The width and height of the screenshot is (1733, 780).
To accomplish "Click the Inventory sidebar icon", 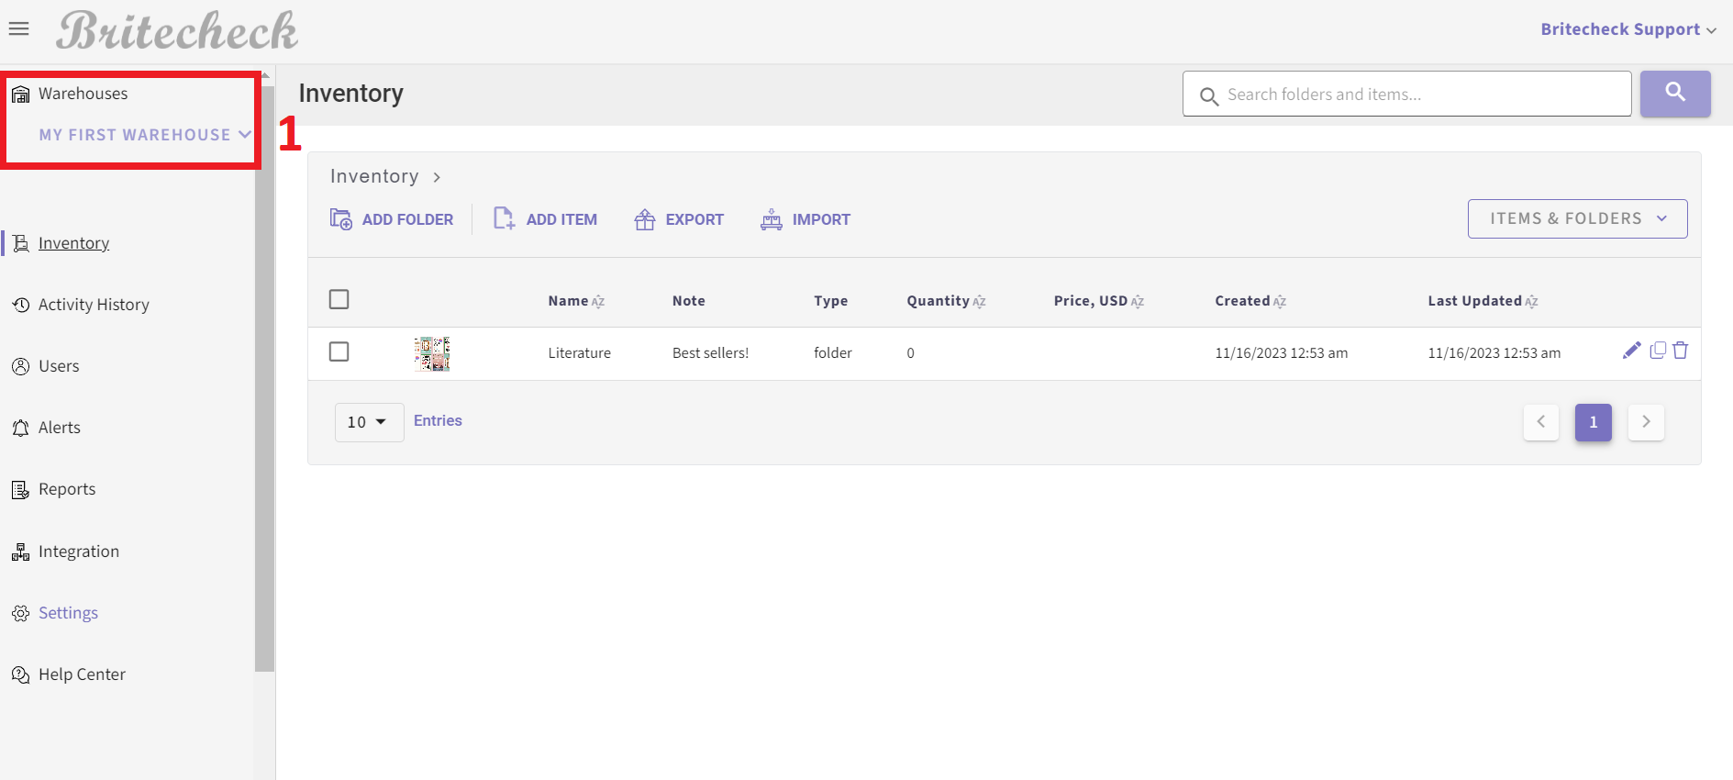I will pos(20,243).
